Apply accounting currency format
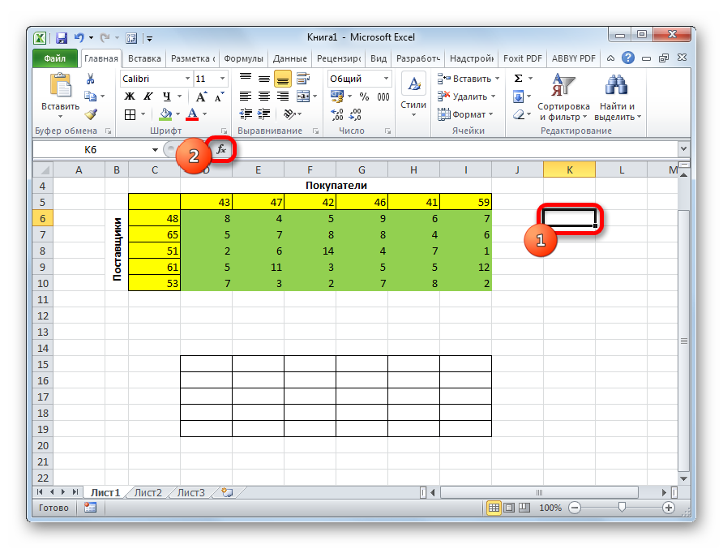 337,97
